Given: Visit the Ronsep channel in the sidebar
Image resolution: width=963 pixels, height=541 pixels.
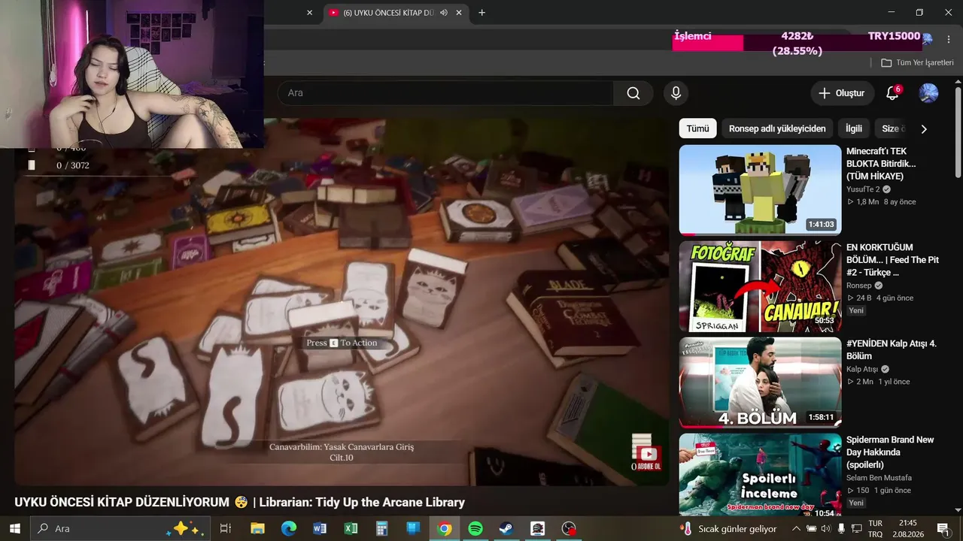Looking at the screenshot, I should (x=859, y=286).
